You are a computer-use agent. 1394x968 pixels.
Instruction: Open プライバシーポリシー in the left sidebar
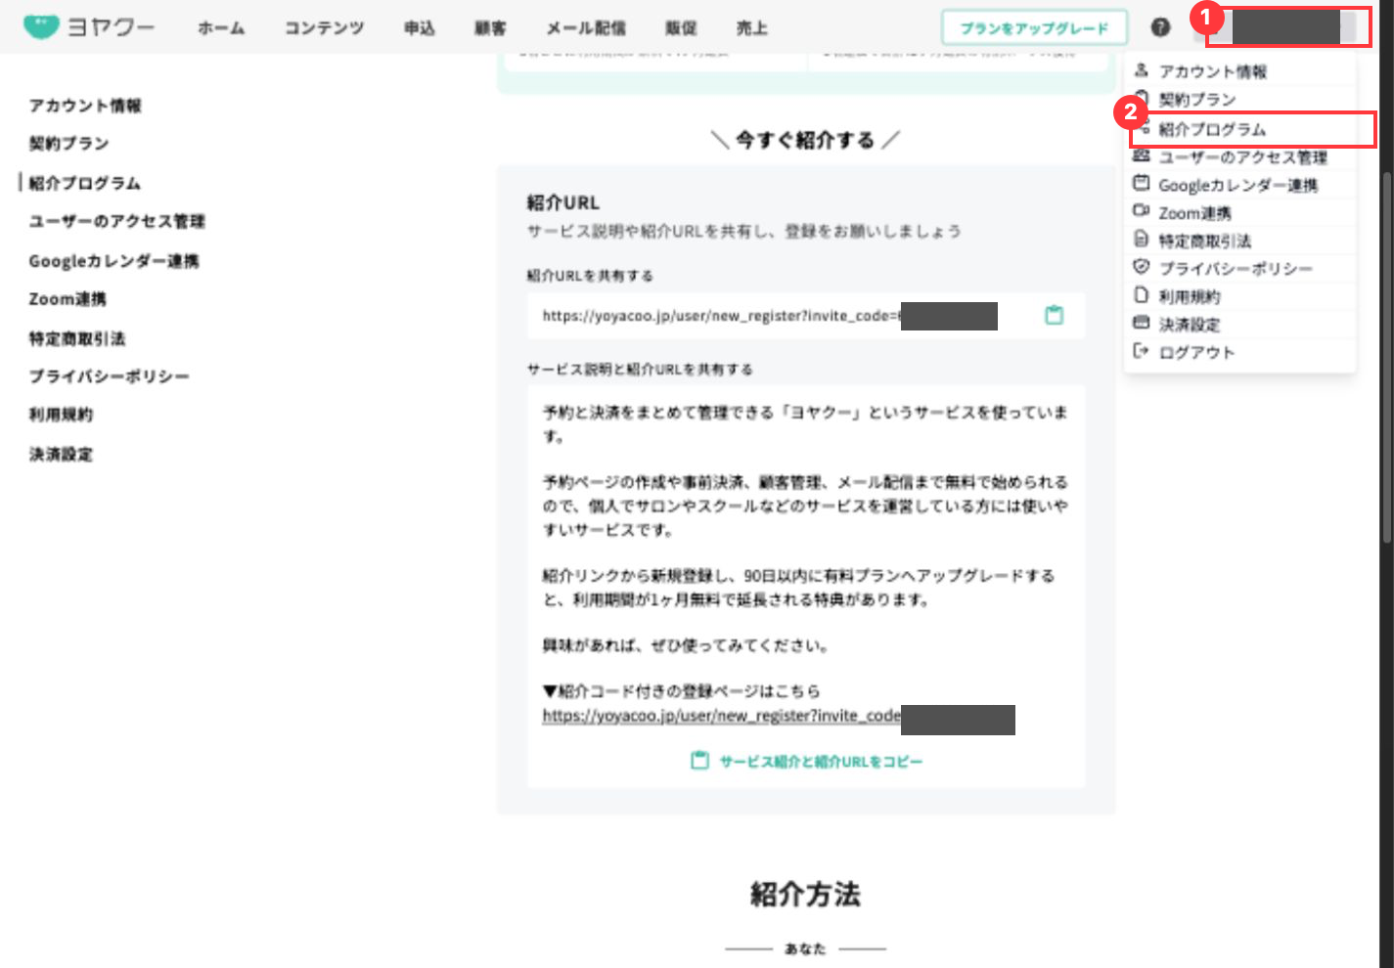[x=109, y=376]
